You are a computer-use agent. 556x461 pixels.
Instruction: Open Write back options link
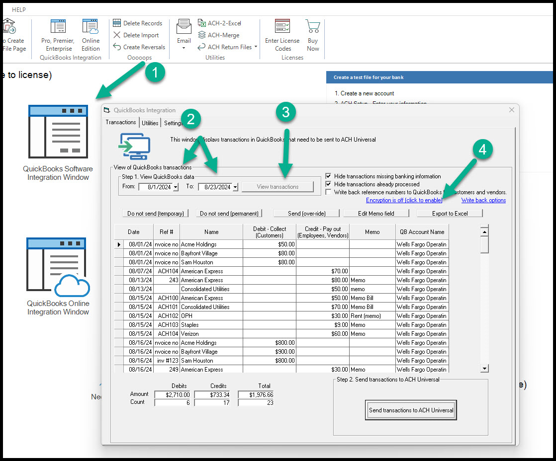point(483,200)
